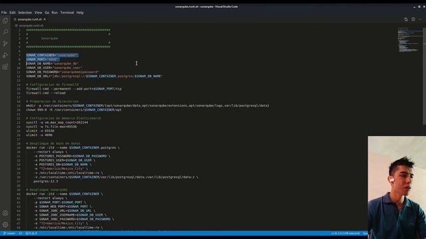Viewport: 426px width, 239px height.
Task: Open the Edit menu
Action: [13, 13]
